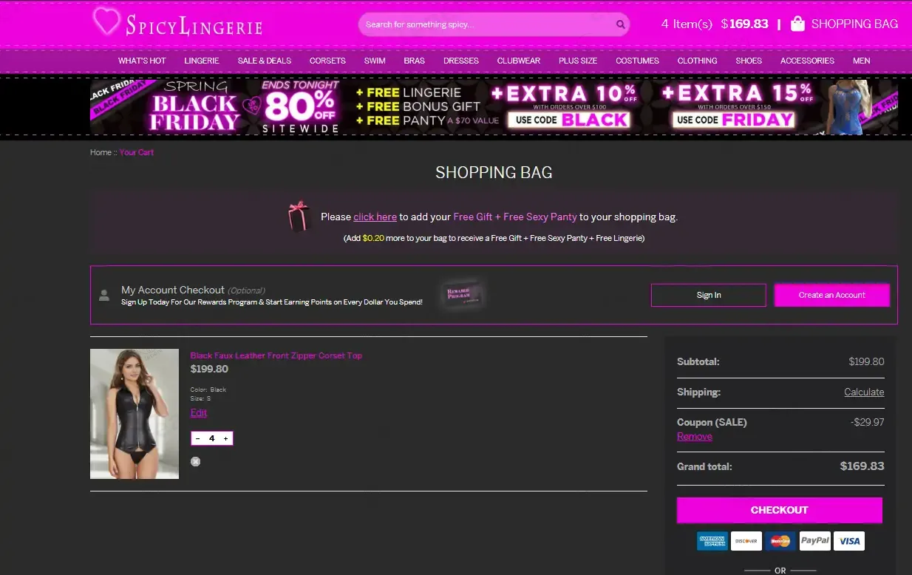This screenshot has width=912, height=575.
Task: Click the Edit link for the item
Action: pos(199,412)
